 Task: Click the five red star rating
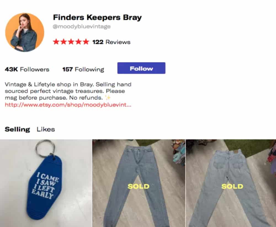click(x=71, y=42)
